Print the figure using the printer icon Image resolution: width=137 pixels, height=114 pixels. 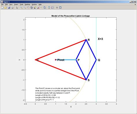tap(12, 8)
